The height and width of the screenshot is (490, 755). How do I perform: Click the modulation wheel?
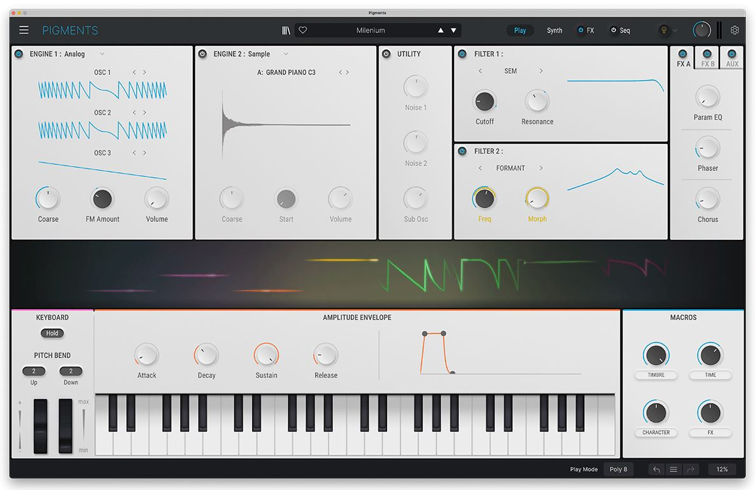[65, 426]
